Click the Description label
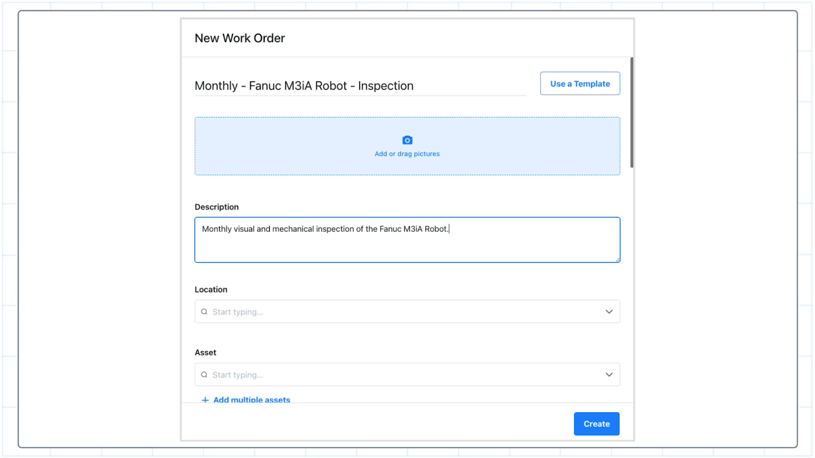 coord(216,207)
